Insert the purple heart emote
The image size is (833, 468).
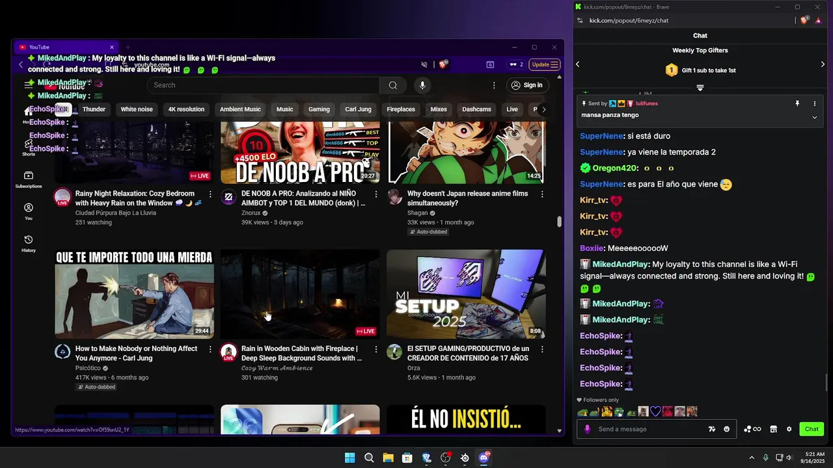point(655,411)
